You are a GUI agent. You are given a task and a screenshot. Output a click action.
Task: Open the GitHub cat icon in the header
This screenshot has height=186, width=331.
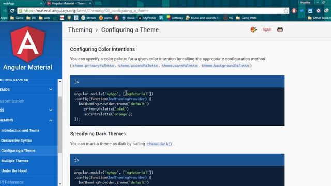tap(280, 29)
